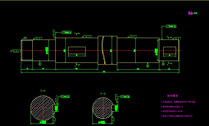Select technical requirement line mentioning GB/T
This screenshot has width=209, height=126.
tap(177, 116)
